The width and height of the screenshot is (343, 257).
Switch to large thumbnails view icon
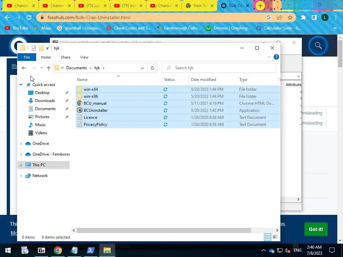(x=275, y=237)
